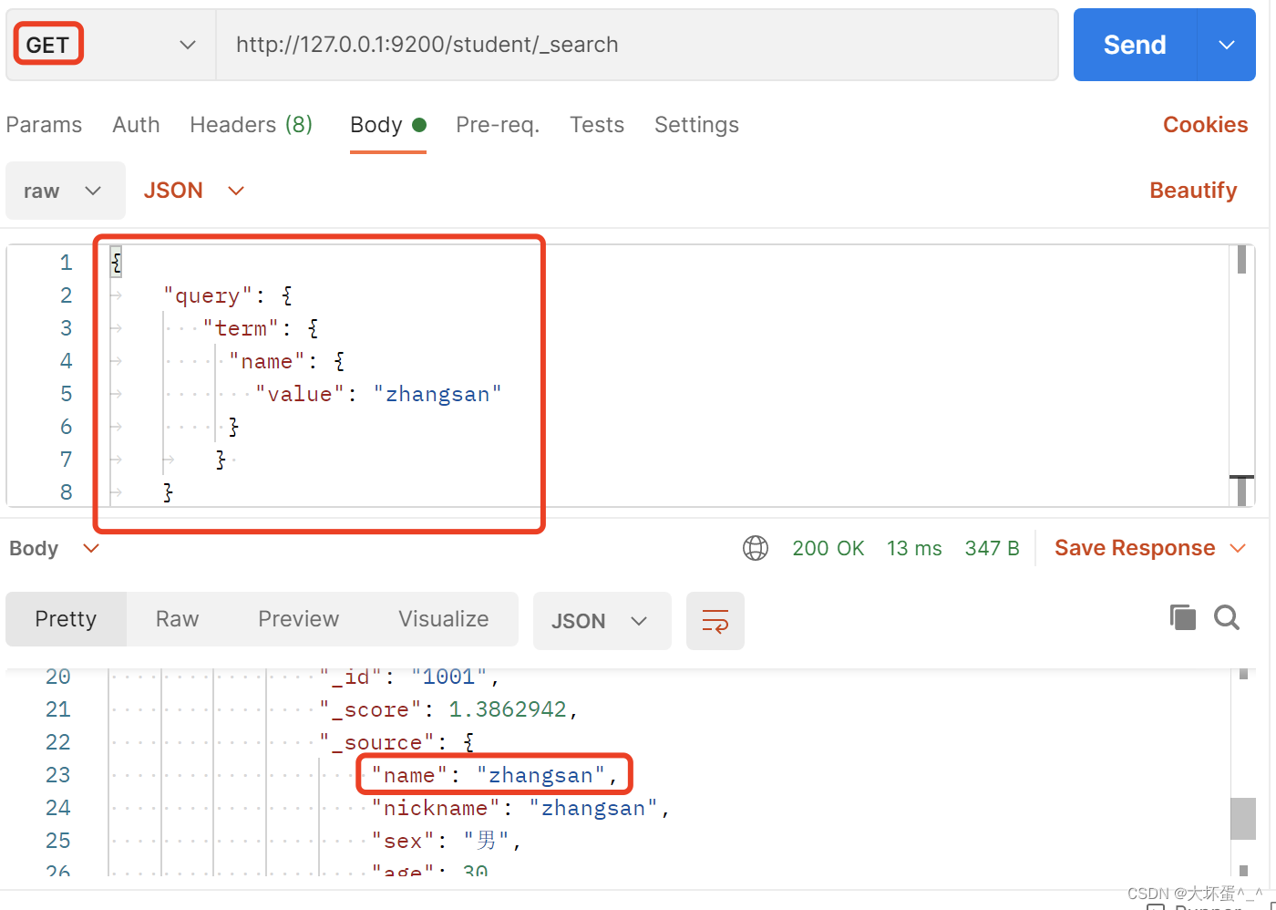Open the response JSON format dropdown
Screen dimensions: 1276x910
pos(602,621)
